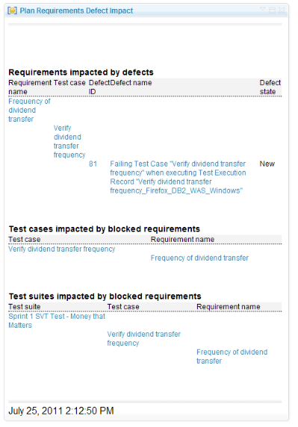Open the Sprint 1 SVT Test suite link
The image size is (298, 427).
[57, 320]
